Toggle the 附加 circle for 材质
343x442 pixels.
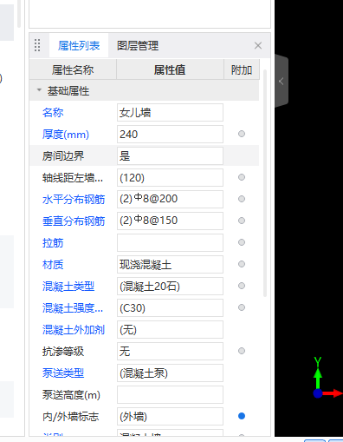point(242,264)
